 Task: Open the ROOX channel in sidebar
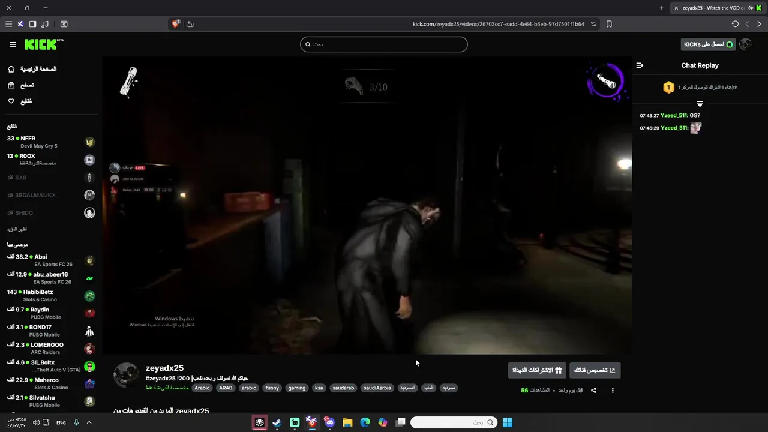click(x=51, y=160)
